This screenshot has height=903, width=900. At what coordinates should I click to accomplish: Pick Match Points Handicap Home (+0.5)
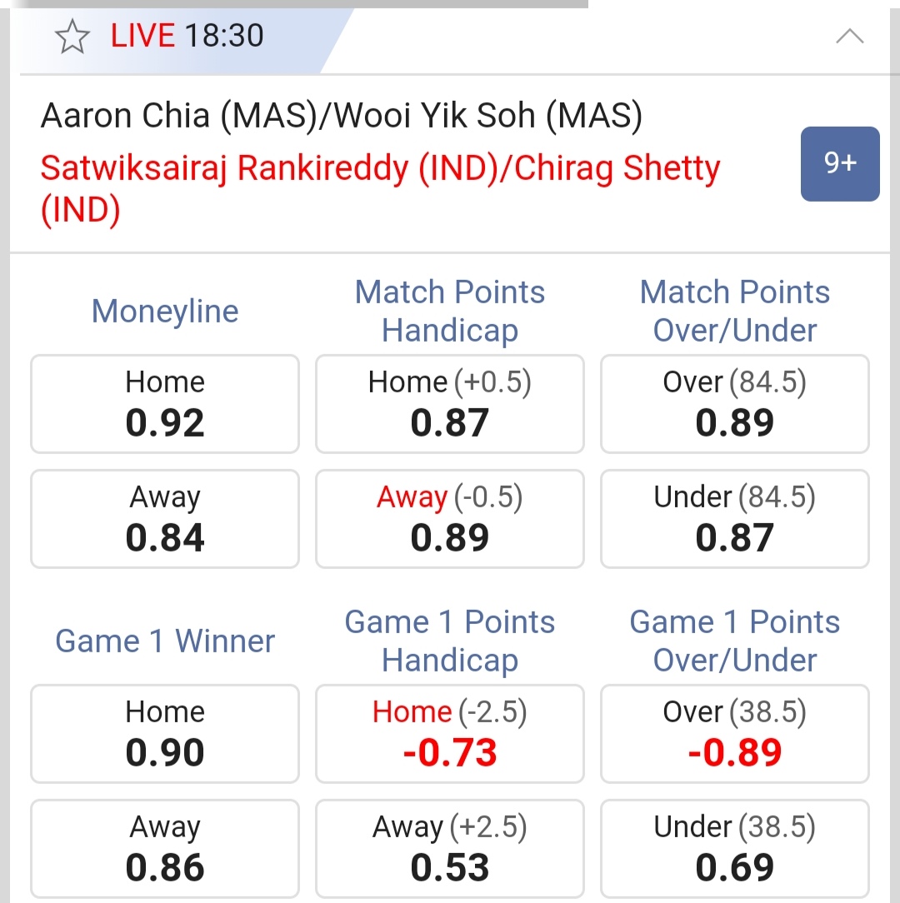[x=450, y=404]
